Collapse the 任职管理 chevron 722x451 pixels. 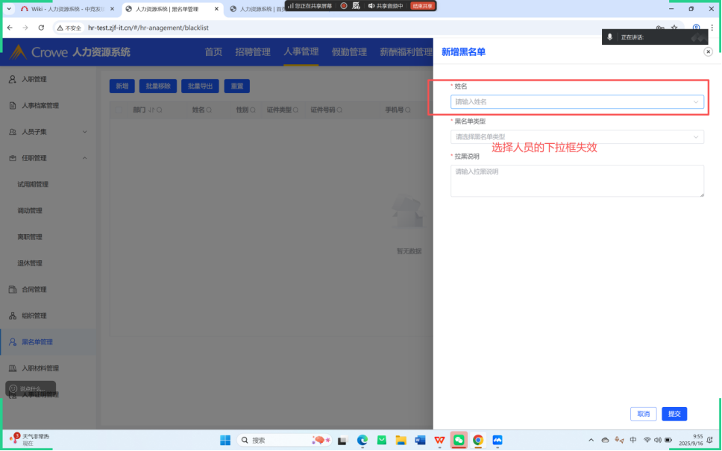[x=85, y=158]
